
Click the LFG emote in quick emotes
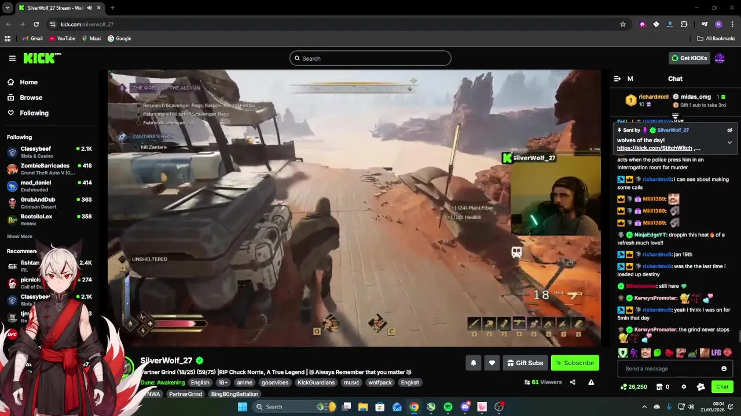[x=716, y=352]
